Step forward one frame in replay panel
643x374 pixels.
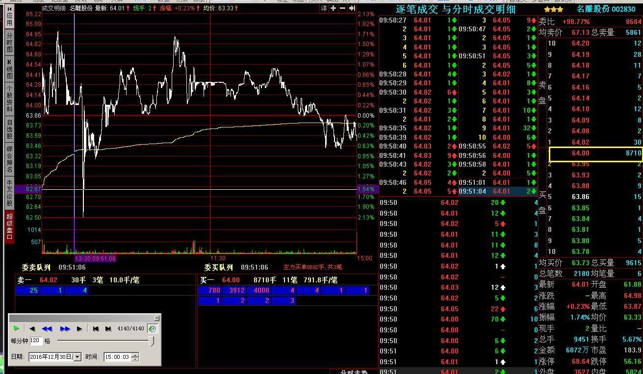[79, 328]
